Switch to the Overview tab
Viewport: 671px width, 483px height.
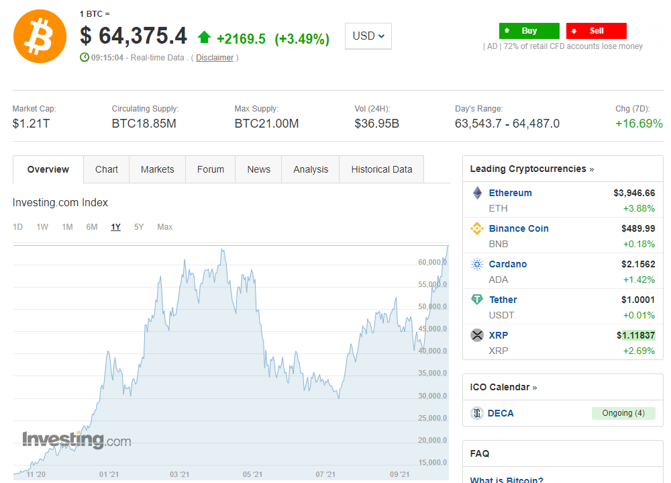48,169
